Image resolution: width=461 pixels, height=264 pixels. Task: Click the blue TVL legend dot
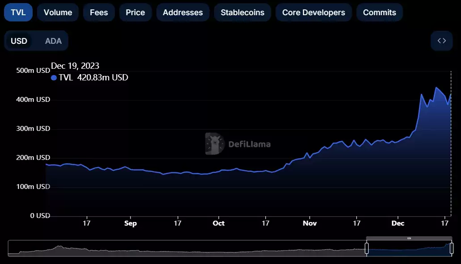pos(54,78)
